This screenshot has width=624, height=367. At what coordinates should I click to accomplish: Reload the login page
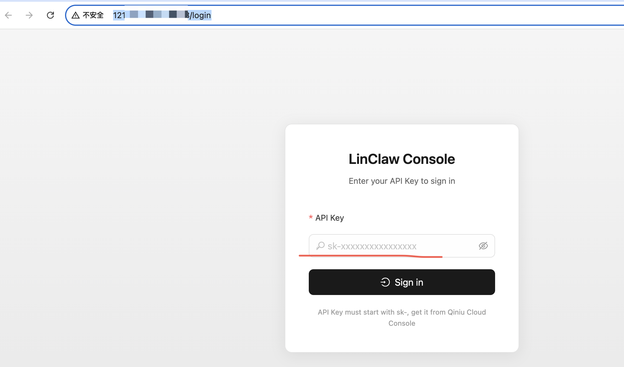[x=50, y=15]
